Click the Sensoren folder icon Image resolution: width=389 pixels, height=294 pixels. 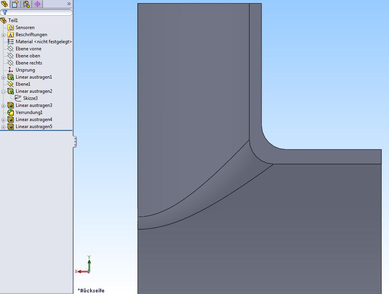[x=10, y=28]
